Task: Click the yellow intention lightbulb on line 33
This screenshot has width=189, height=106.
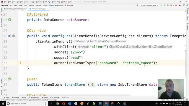Action: coord(20,63)
